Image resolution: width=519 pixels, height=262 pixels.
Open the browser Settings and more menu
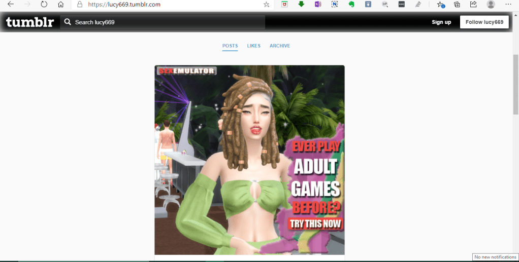point(508,5)
